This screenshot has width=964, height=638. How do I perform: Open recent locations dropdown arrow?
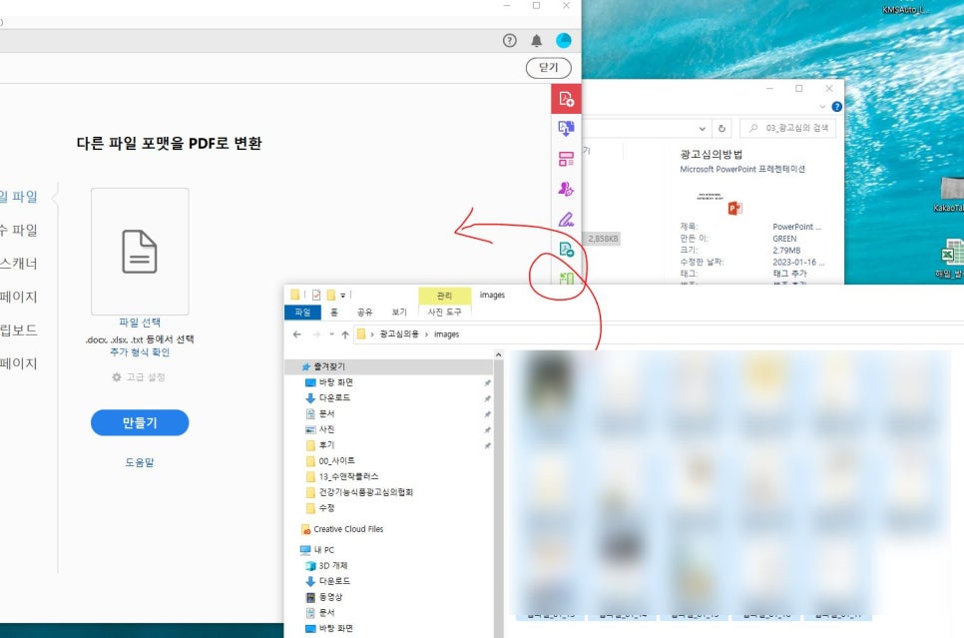[331, 334]
